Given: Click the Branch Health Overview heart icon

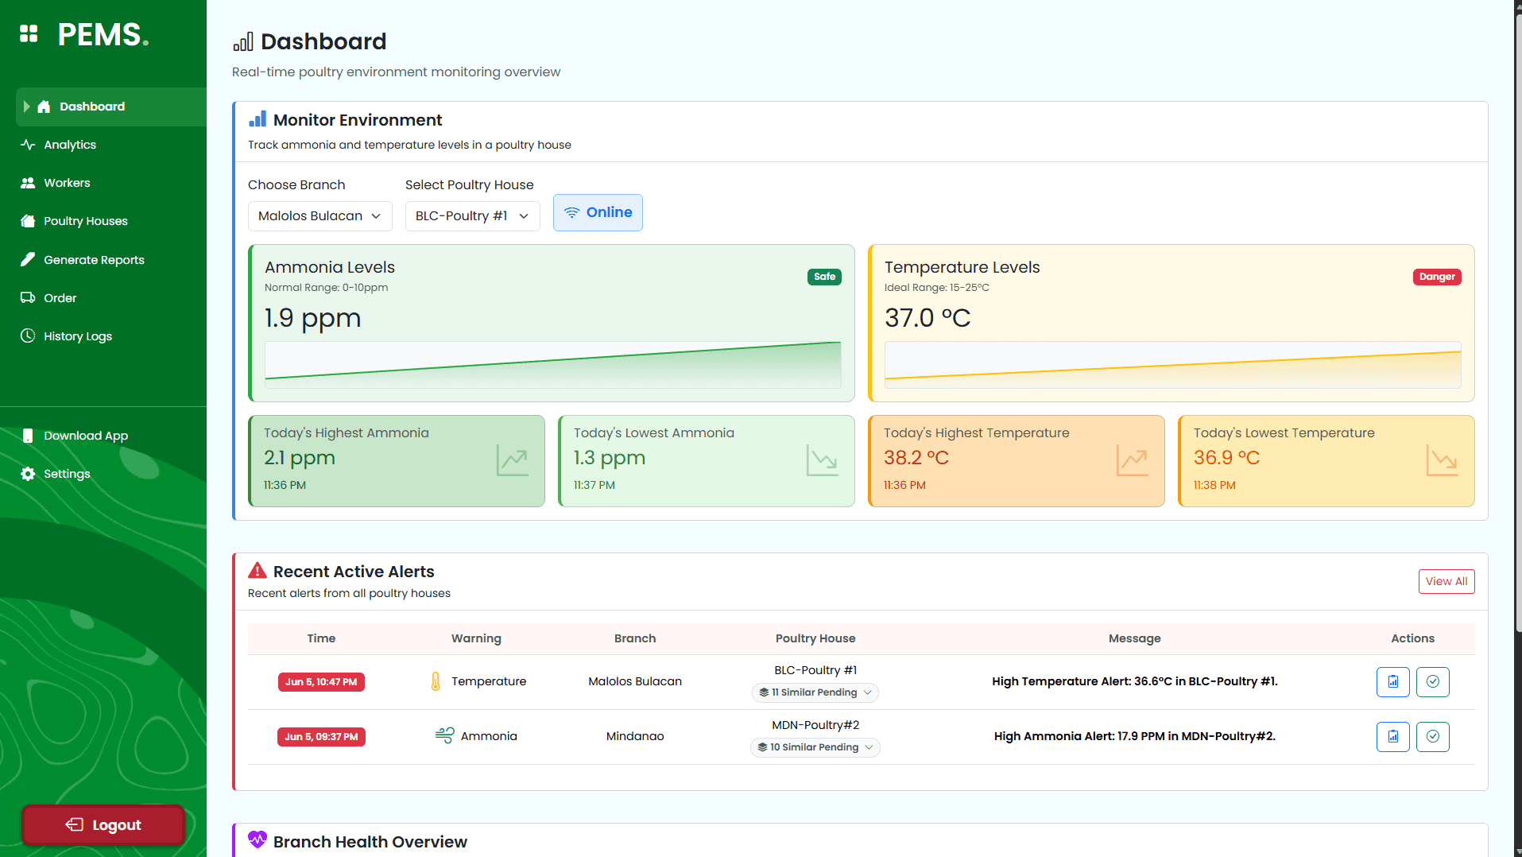Looking at the screenshot, I should pos(258,840).
